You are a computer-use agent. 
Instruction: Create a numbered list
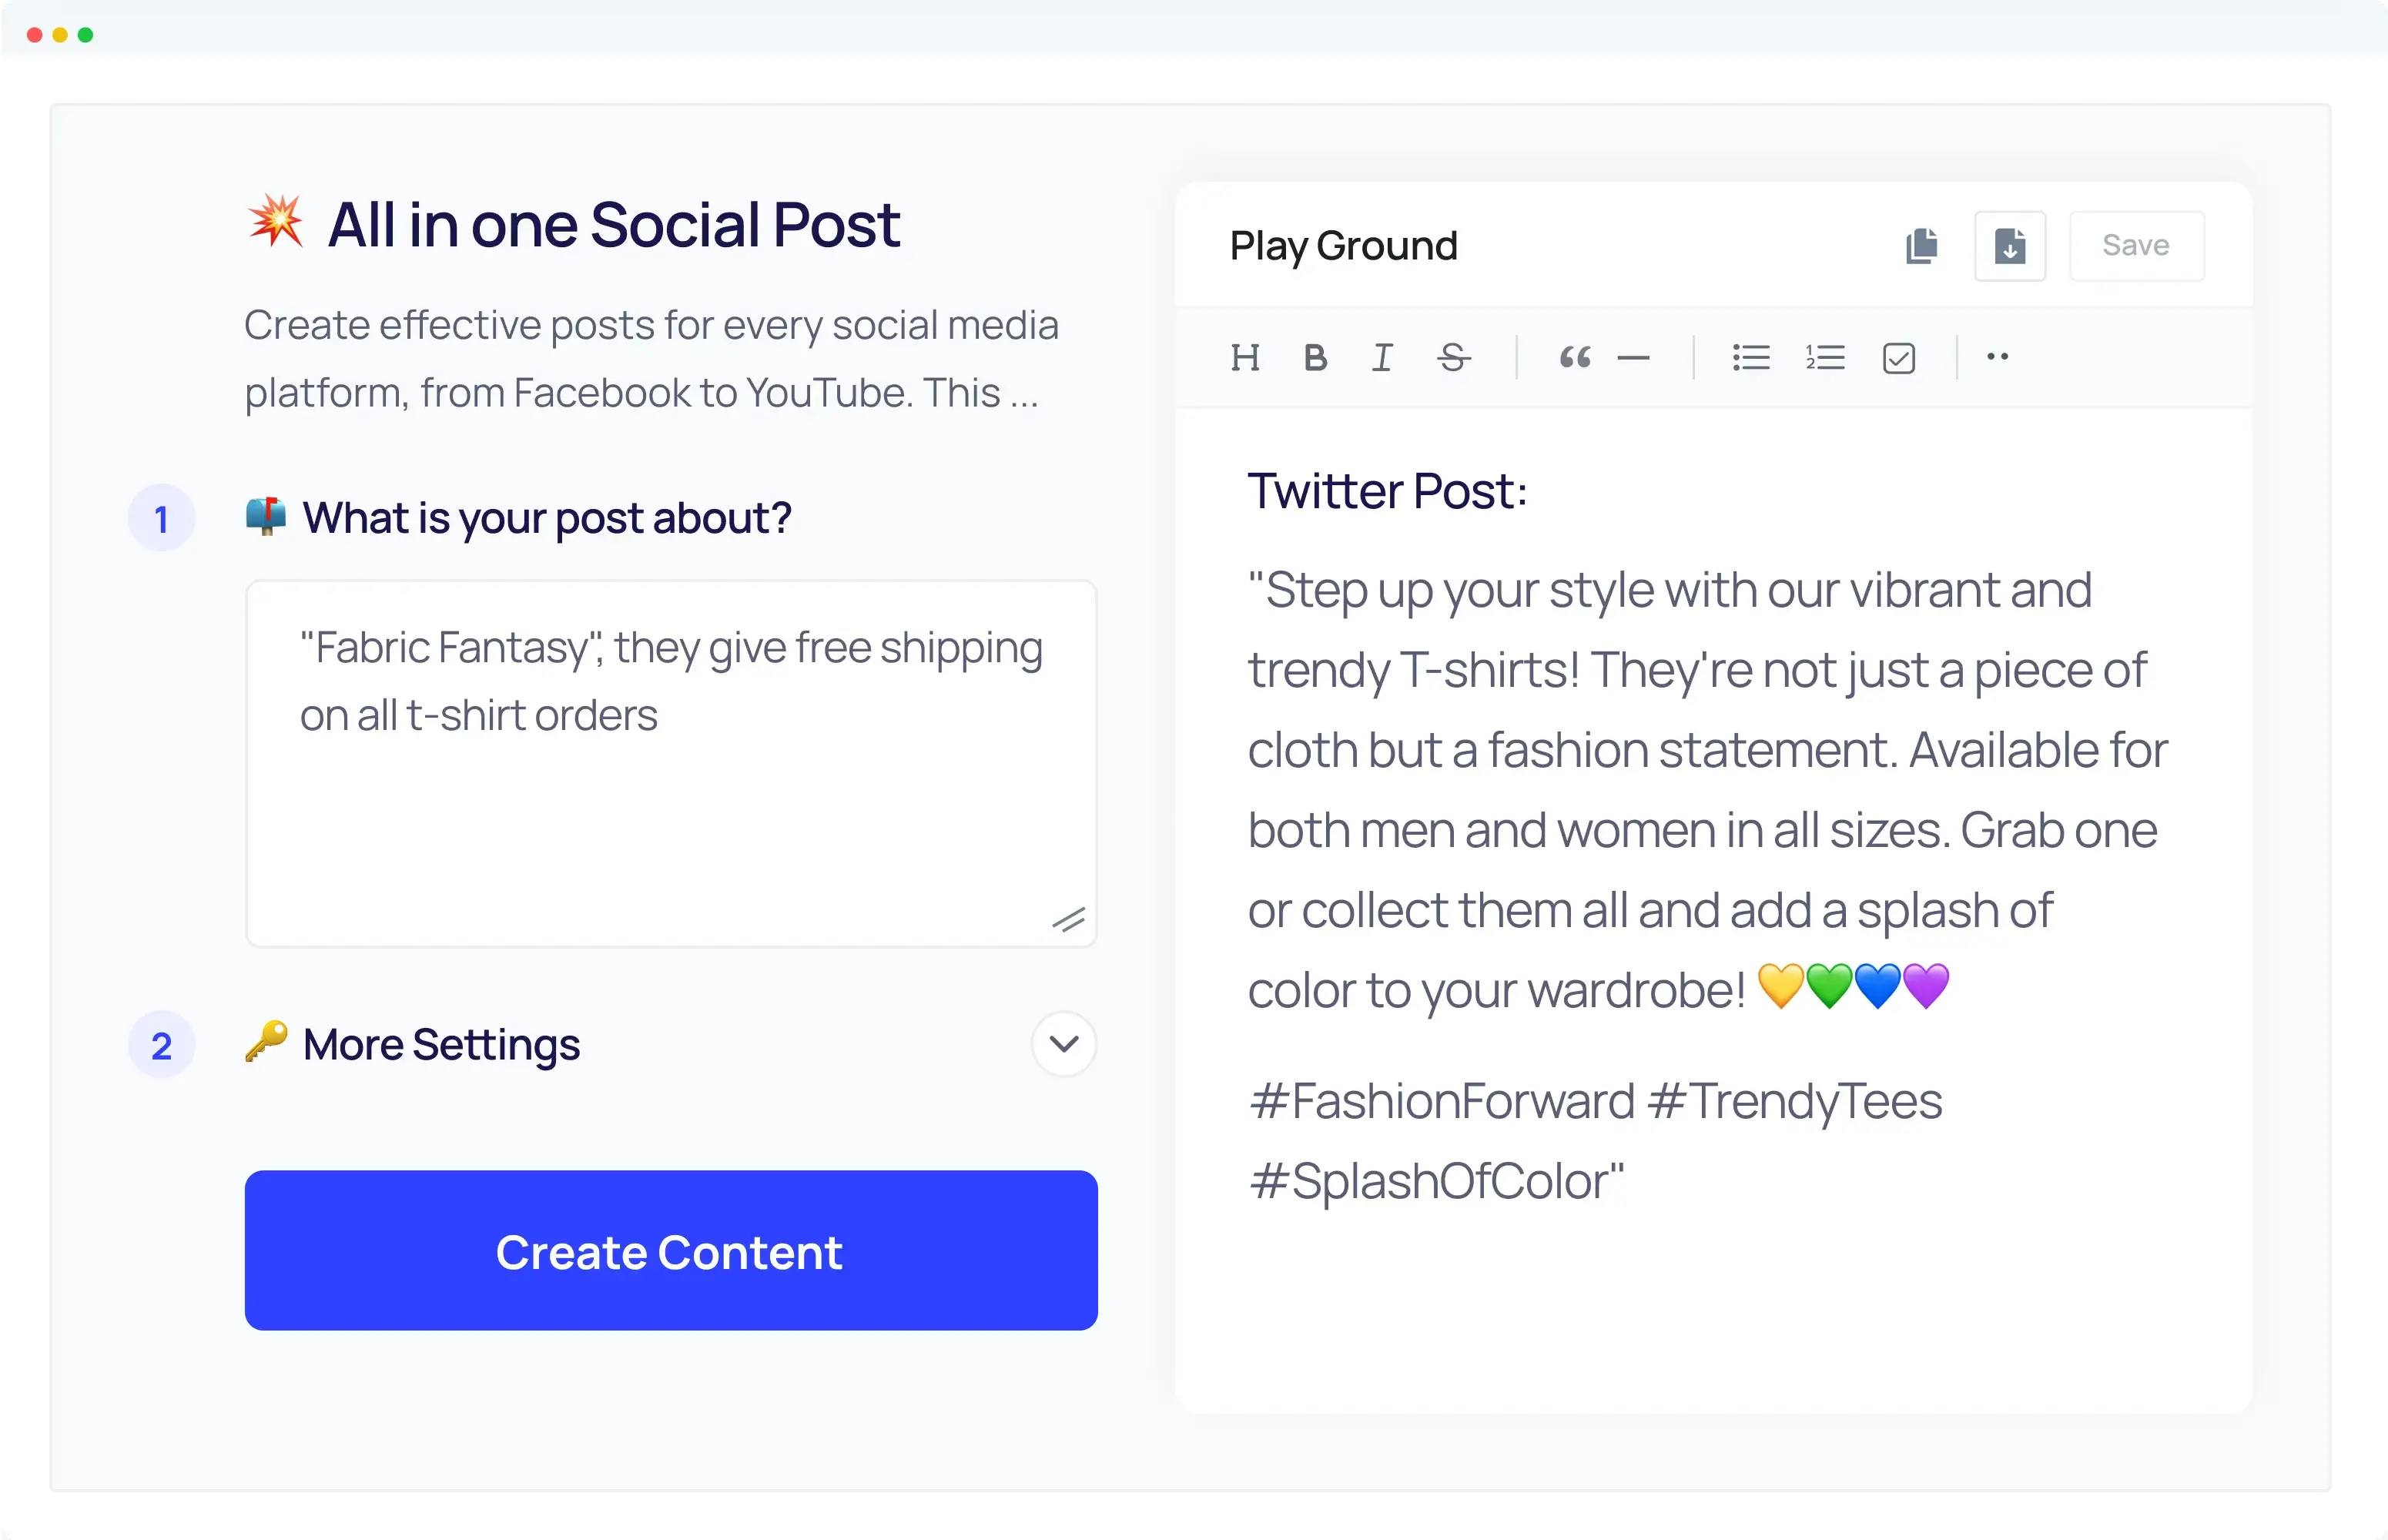[1824, 357]
